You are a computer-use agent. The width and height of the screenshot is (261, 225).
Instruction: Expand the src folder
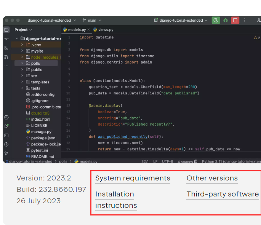[x=22, y=76]
